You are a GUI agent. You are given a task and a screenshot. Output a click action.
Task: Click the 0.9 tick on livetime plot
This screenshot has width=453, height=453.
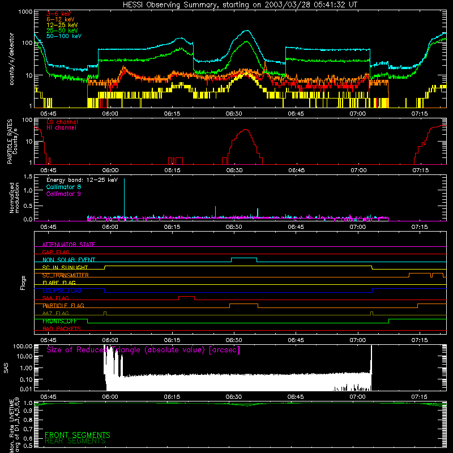(28, 411)
